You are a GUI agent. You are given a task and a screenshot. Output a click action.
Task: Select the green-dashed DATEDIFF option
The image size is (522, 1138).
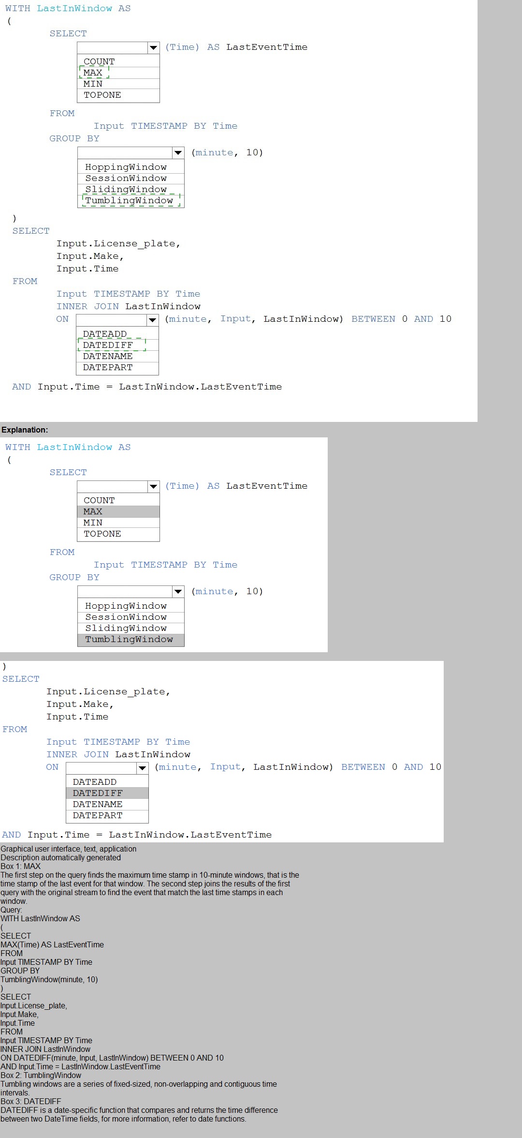(108, 345)
